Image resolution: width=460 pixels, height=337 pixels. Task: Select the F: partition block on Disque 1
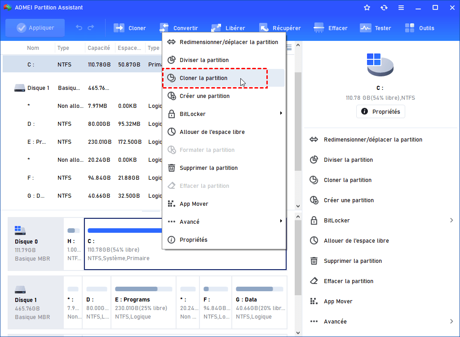(x=216, y=302)
